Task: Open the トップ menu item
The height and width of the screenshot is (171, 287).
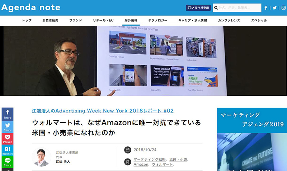Action: 27,21
